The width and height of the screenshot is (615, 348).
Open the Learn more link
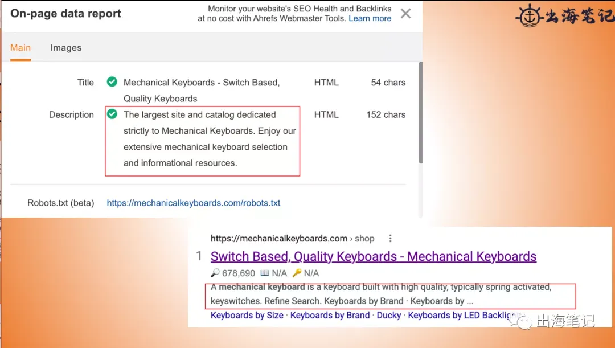pyautogui.click(x=370, y=18)
